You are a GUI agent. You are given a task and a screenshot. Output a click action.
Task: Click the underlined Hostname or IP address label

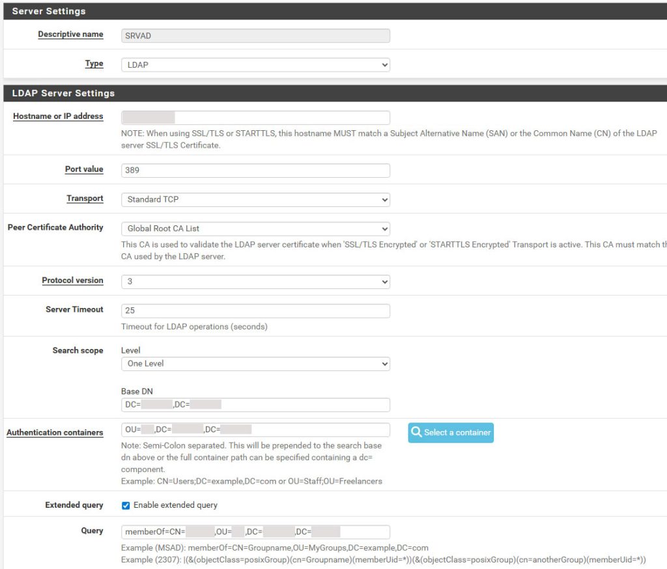pos(58,117)
